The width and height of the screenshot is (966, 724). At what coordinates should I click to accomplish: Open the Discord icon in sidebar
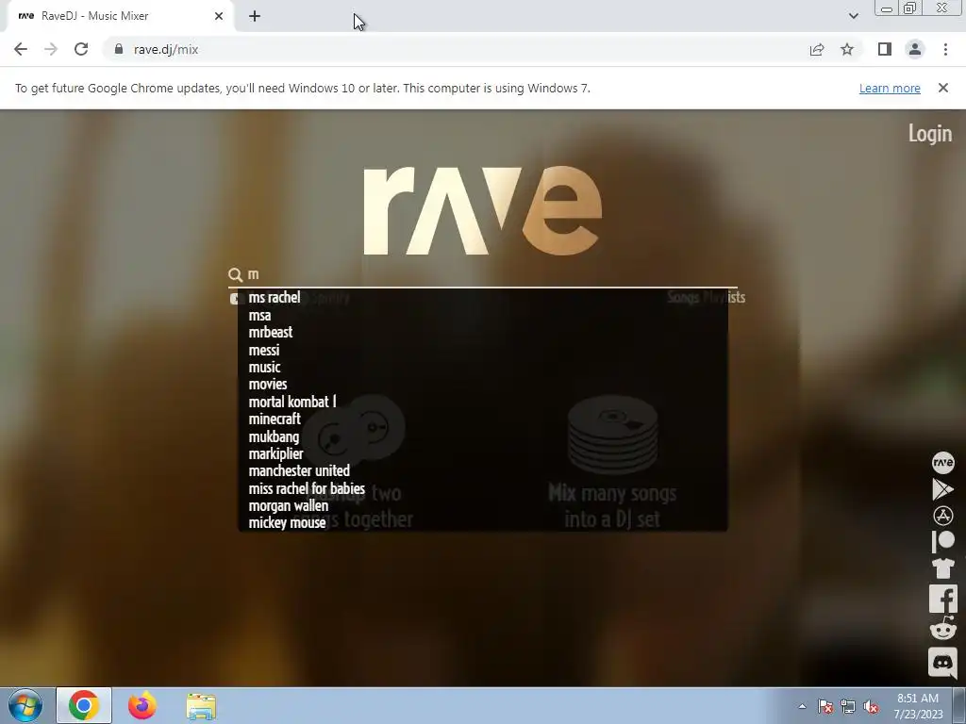point(942,663)
